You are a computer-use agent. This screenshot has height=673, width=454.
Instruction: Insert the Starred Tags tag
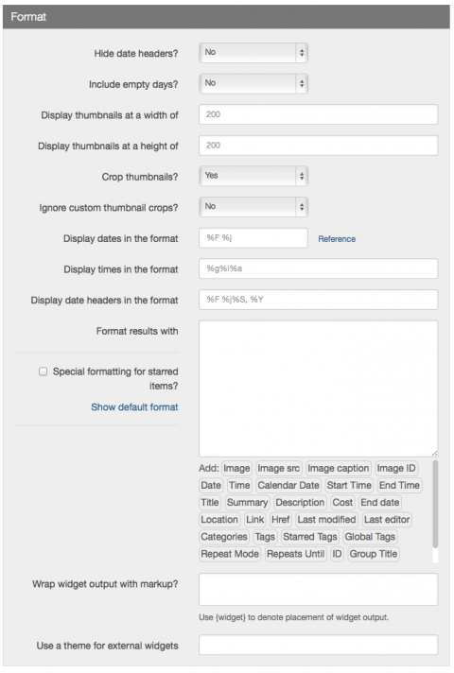click(x=310, y=537)
